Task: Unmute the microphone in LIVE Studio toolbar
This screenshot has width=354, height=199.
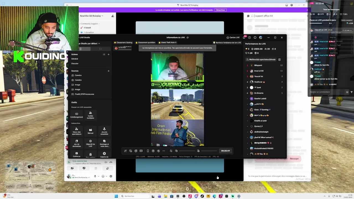Action: (x=198, y=151)
